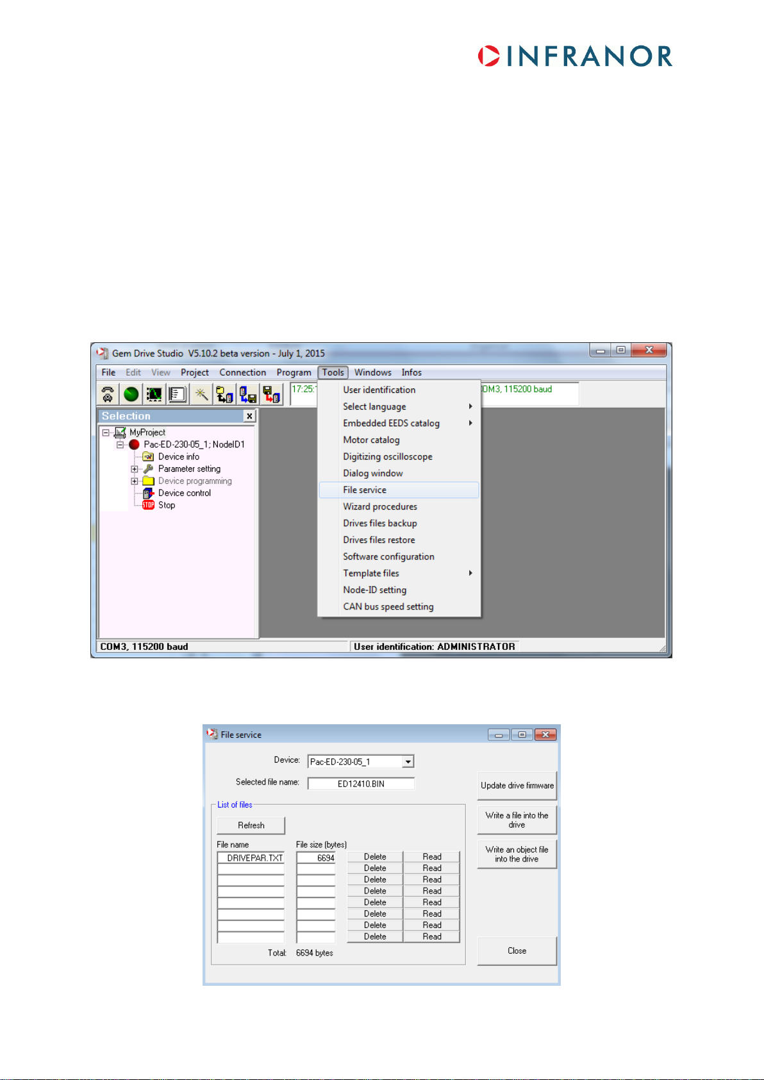The image size is (764, 1080).
Task: Choose User identification from Tools menu
Action: [399, 390]
